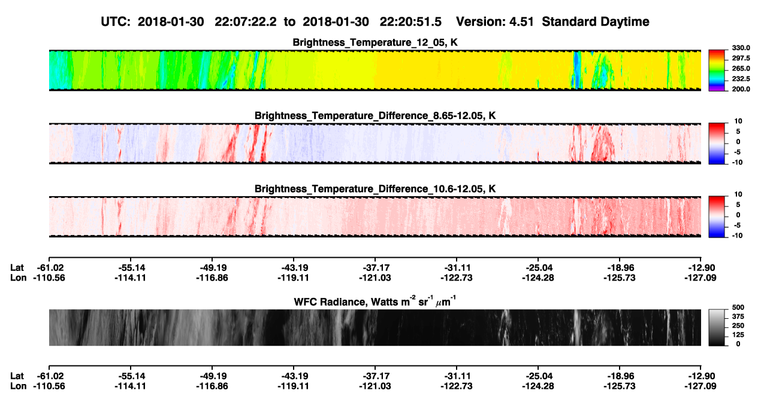Click upper axis longitude value -124.28
This screenshot has height=399, width=779.
point(538,278)
